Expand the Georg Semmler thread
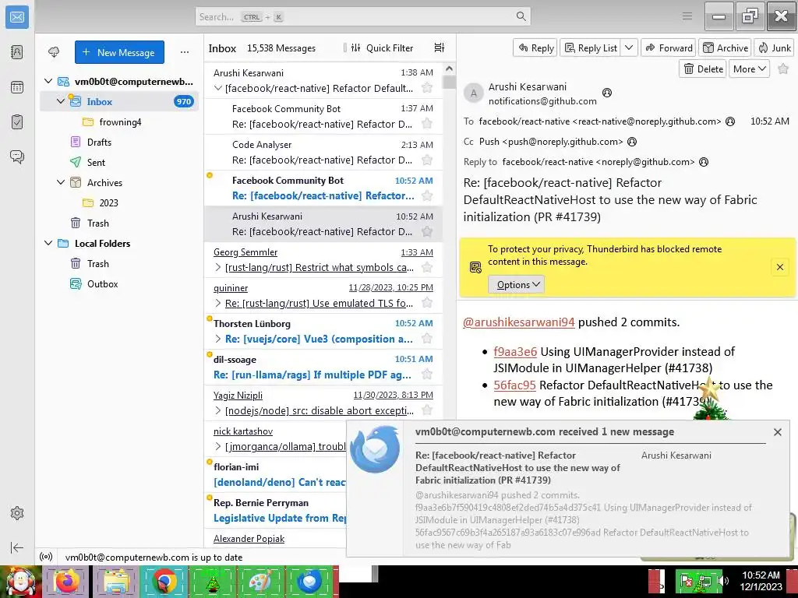 pyautogui.click(x=218, y=268)
